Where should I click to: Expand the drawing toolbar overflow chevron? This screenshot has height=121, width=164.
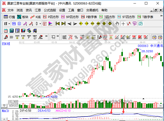(x=46, y=37)
